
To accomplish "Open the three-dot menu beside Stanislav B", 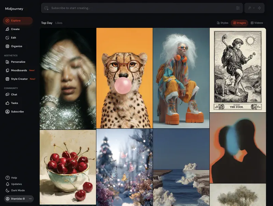I will point(30,198).
